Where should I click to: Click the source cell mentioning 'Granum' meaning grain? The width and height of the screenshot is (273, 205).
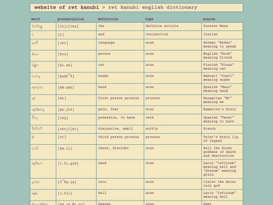222,169
